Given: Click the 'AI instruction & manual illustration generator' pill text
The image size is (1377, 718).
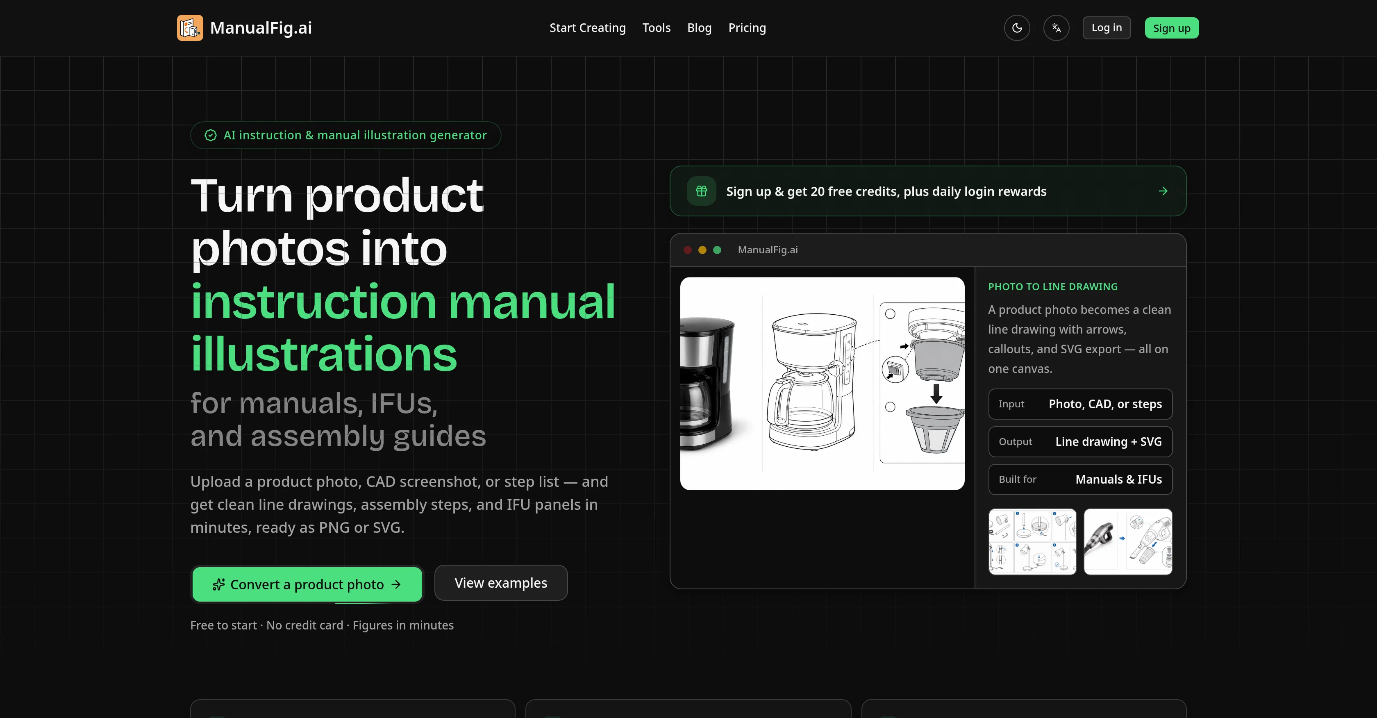Looking at the screenshot, I should (x=355, y=135).
